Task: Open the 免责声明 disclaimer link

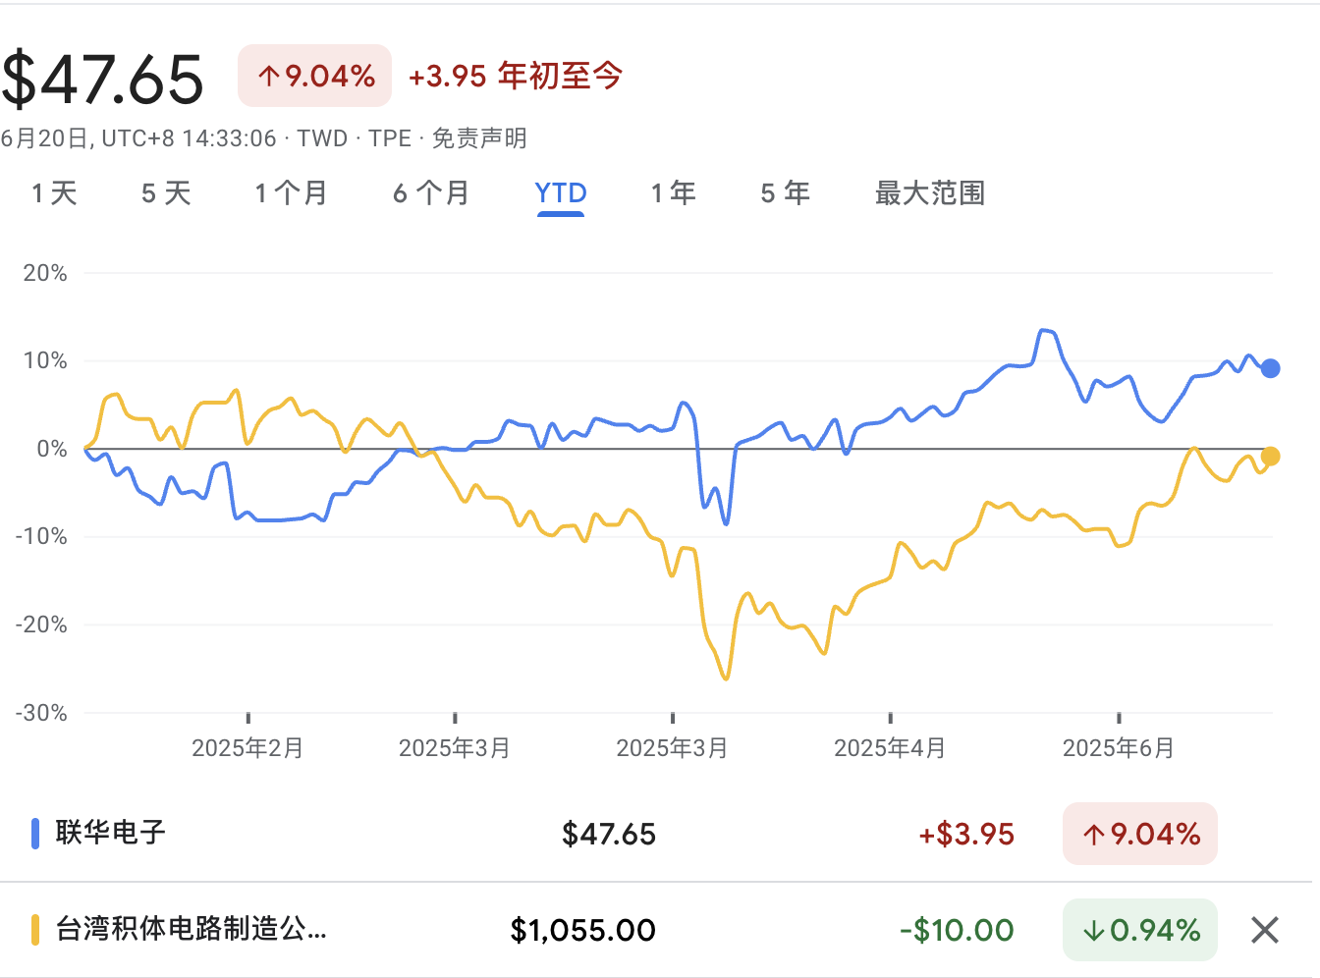Action: (x=479, y=138)
